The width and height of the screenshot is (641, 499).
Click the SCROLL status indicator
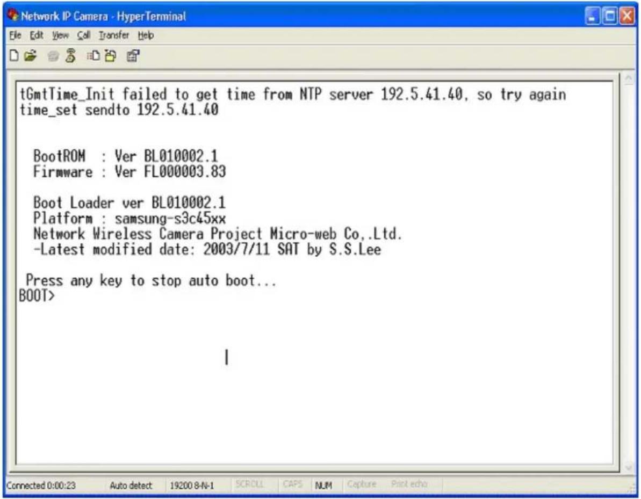pyautogui.click(x=249, y=484)
